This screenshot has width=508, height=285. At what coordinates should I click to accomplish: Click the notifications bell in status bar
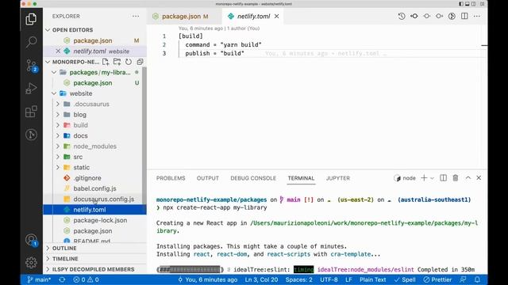pyautogui.click(x=477, y=279)
